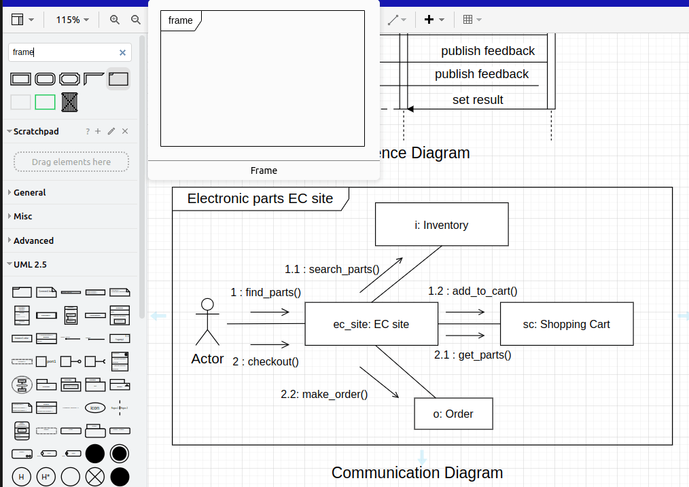
Task: Select the 1 : find_parts() label
Action: coord(266,293)
